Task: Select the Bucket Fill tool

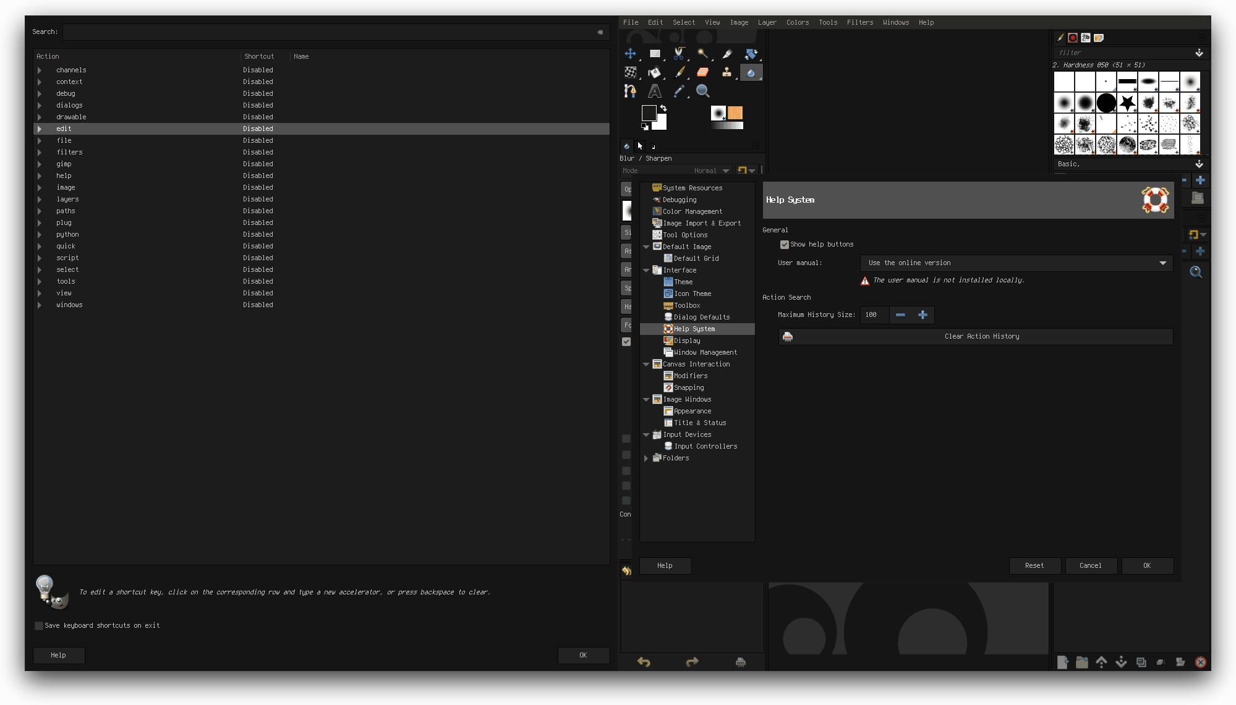Action: pos(655,72)
